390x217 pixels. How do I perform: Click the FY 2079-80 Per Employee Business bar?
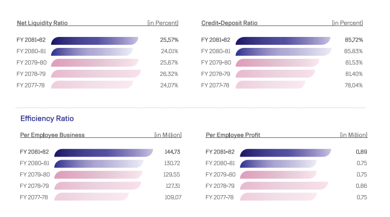98,175
